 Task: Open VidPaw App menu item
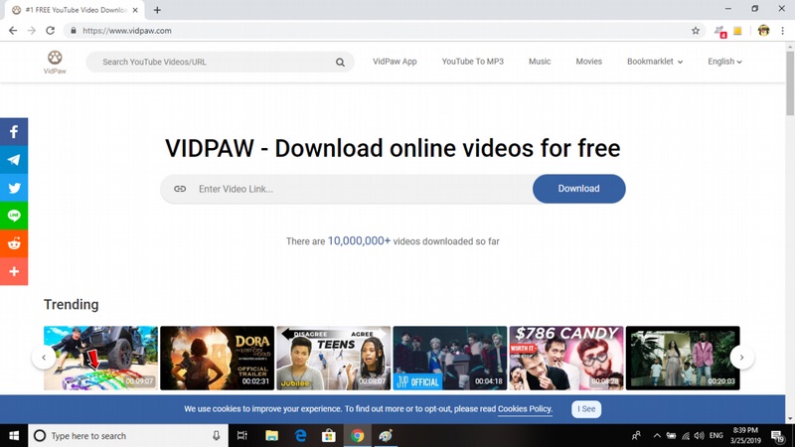click(x=395, y=62)
